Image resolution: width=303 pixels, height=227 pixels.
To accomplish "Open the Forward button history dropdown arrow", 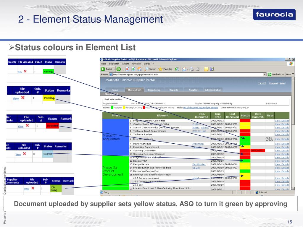I will click(123, 69).
